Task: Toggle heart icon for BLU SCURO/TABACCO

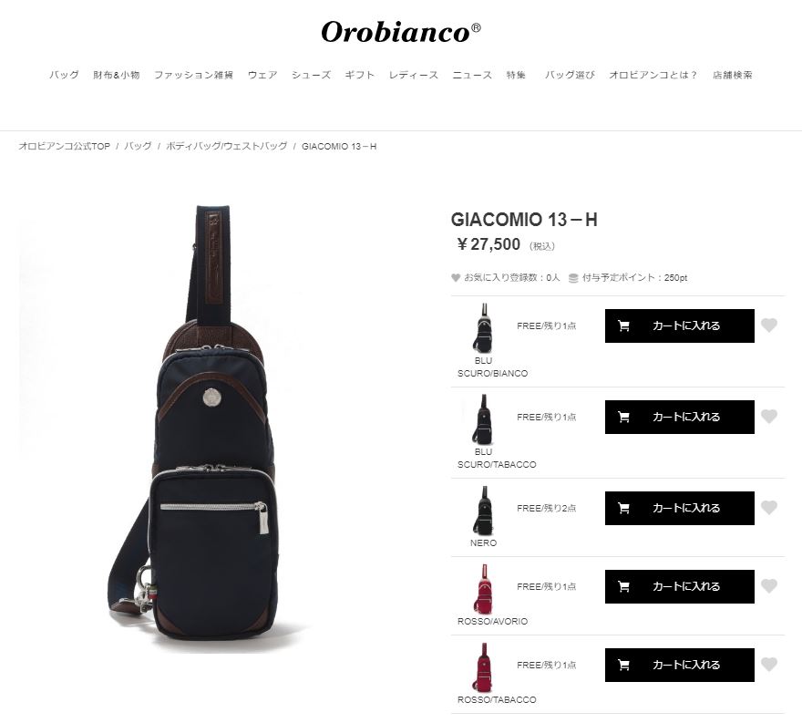Action: pos(769,417)
